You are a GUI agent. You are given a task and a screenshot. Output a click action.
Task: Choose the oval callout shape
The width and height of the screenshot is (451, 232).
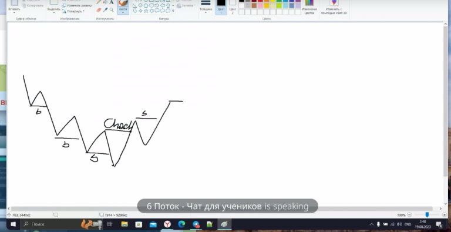[x=163, y=11]
